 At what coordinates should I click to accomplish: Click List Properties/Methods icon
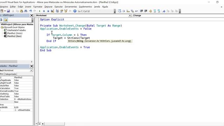pos(119,11)
